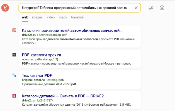
Task: Open the drive2.ru domain link
Action: tap(28, 100)
